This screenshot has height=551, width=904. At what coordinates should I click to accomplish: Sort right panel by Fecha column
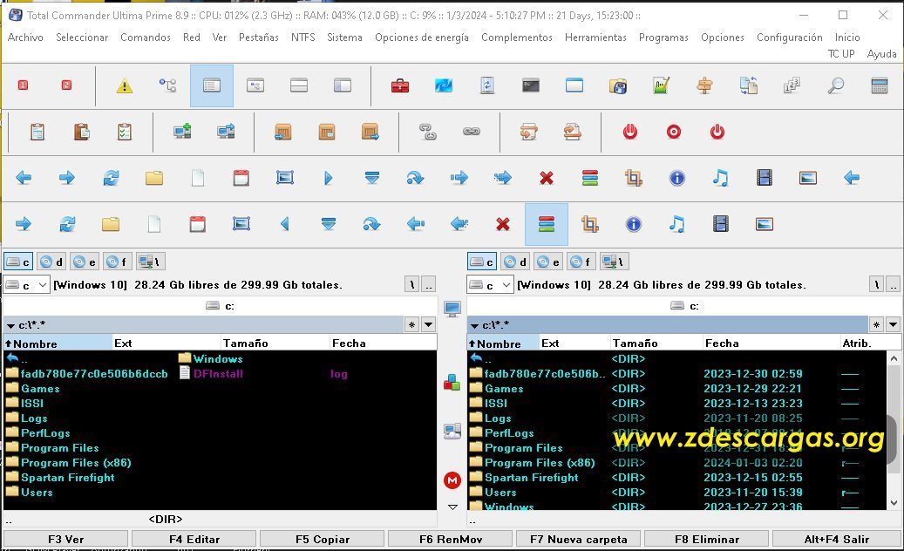point(771,343)
